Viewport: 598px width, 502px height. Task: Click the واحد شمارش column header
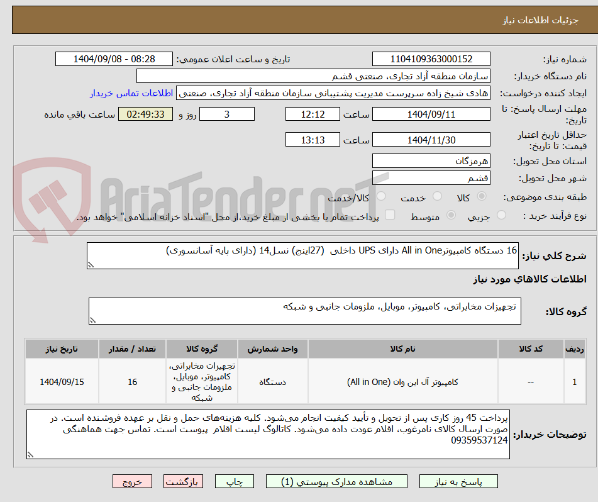[x=272, y=349]
